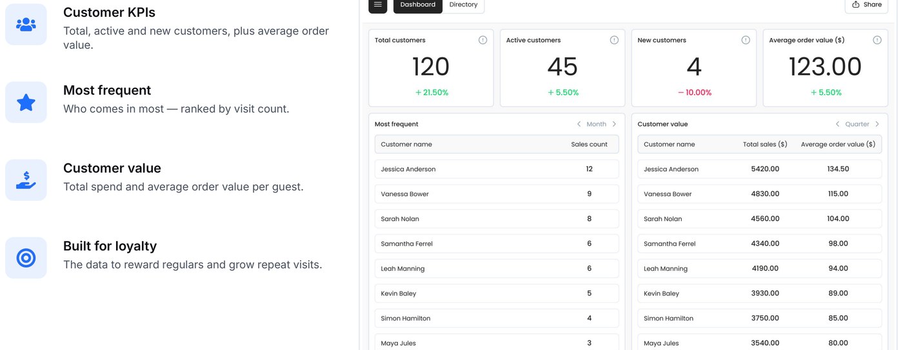Click the 4190.00 total sales value
903x350 pixels.
click(765, 268)
